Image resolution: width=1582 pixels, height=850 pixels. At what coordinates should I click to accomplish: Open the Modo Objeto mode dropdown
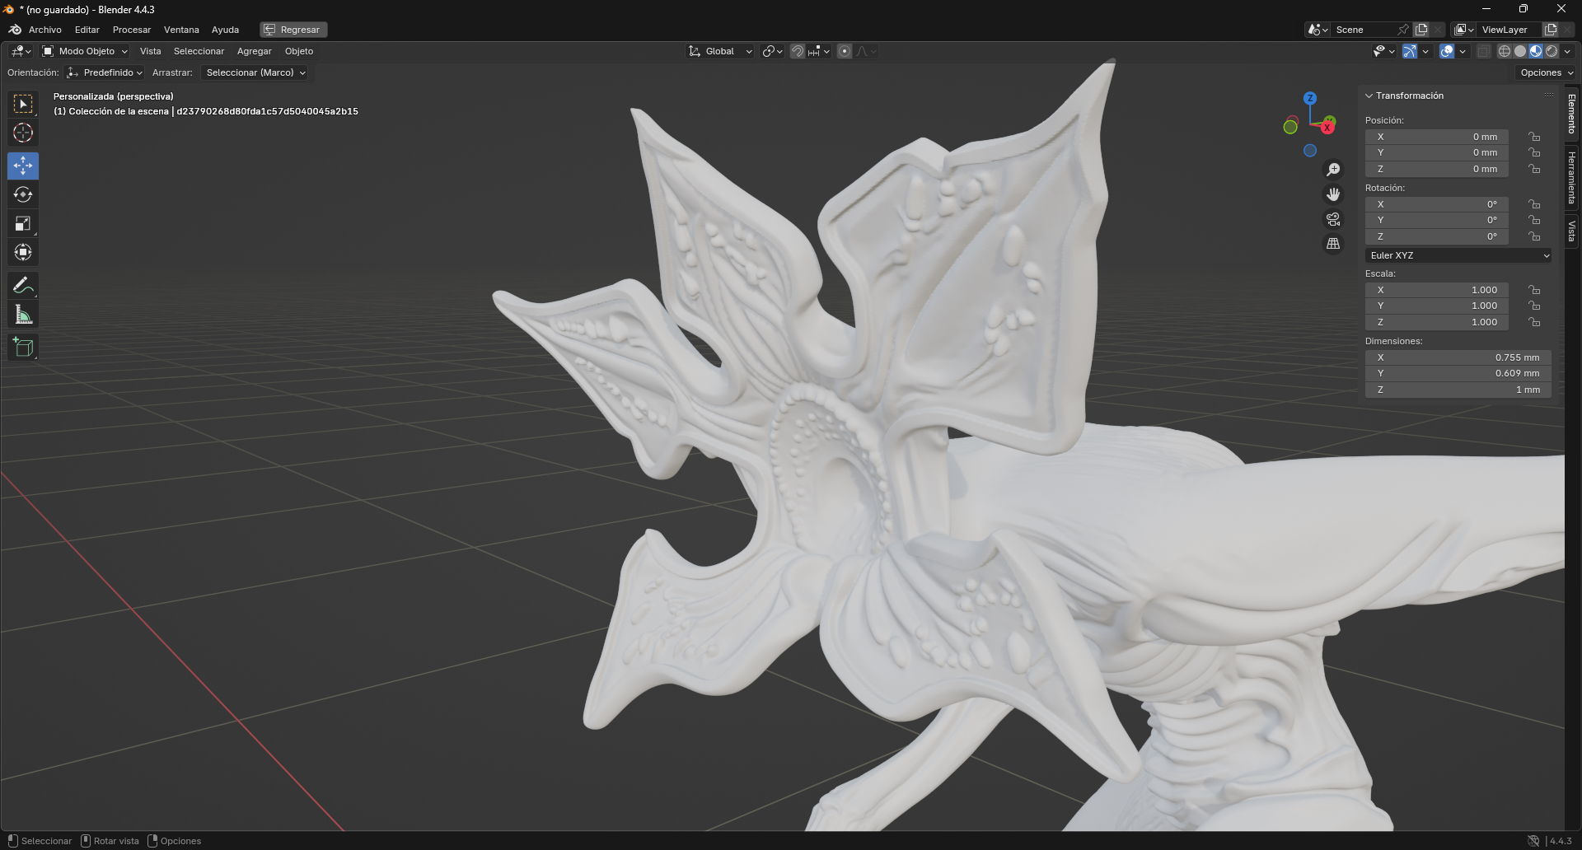tap(86, 51)
